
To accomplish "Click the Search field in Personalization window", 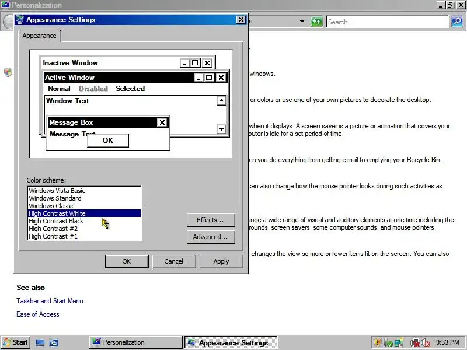I will 387,22.
